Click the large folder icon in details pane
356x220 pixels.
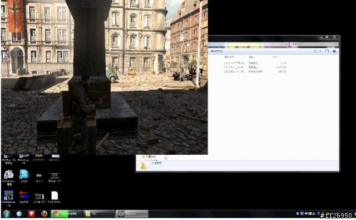click(143, 165)
